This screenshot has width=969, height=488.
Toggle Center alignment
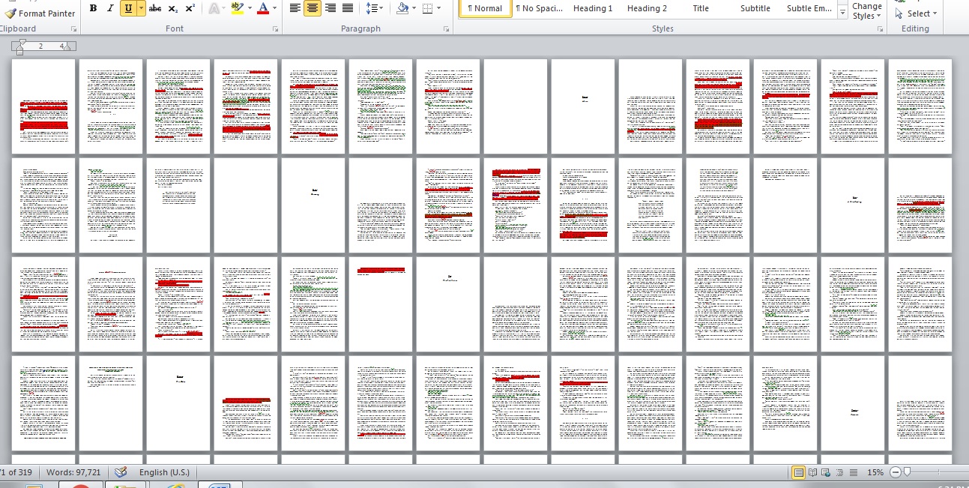313,8
